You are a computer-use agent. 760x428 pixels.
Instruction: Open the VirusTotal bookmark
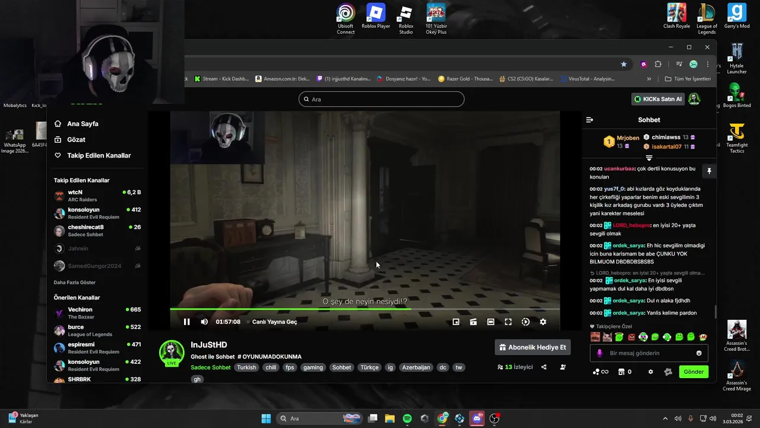587,78
